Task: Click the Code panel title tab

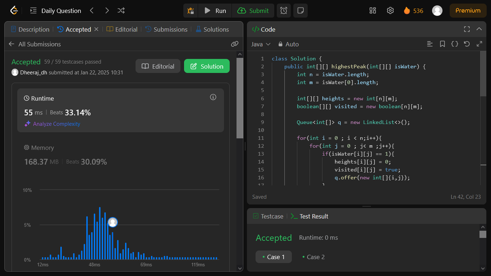Action: point(264,29)
